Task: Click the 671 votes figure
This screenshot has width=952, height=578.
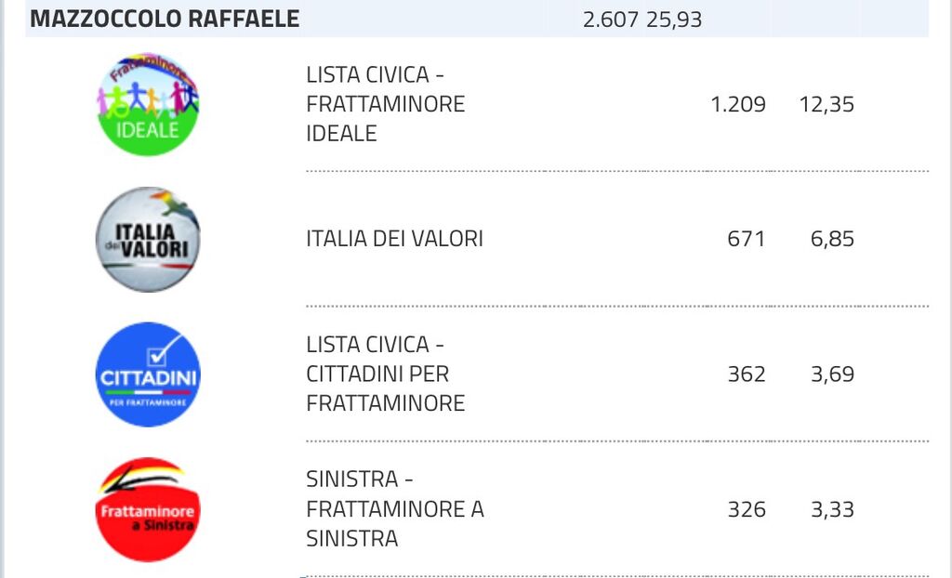Action: (x=747, y=239)
